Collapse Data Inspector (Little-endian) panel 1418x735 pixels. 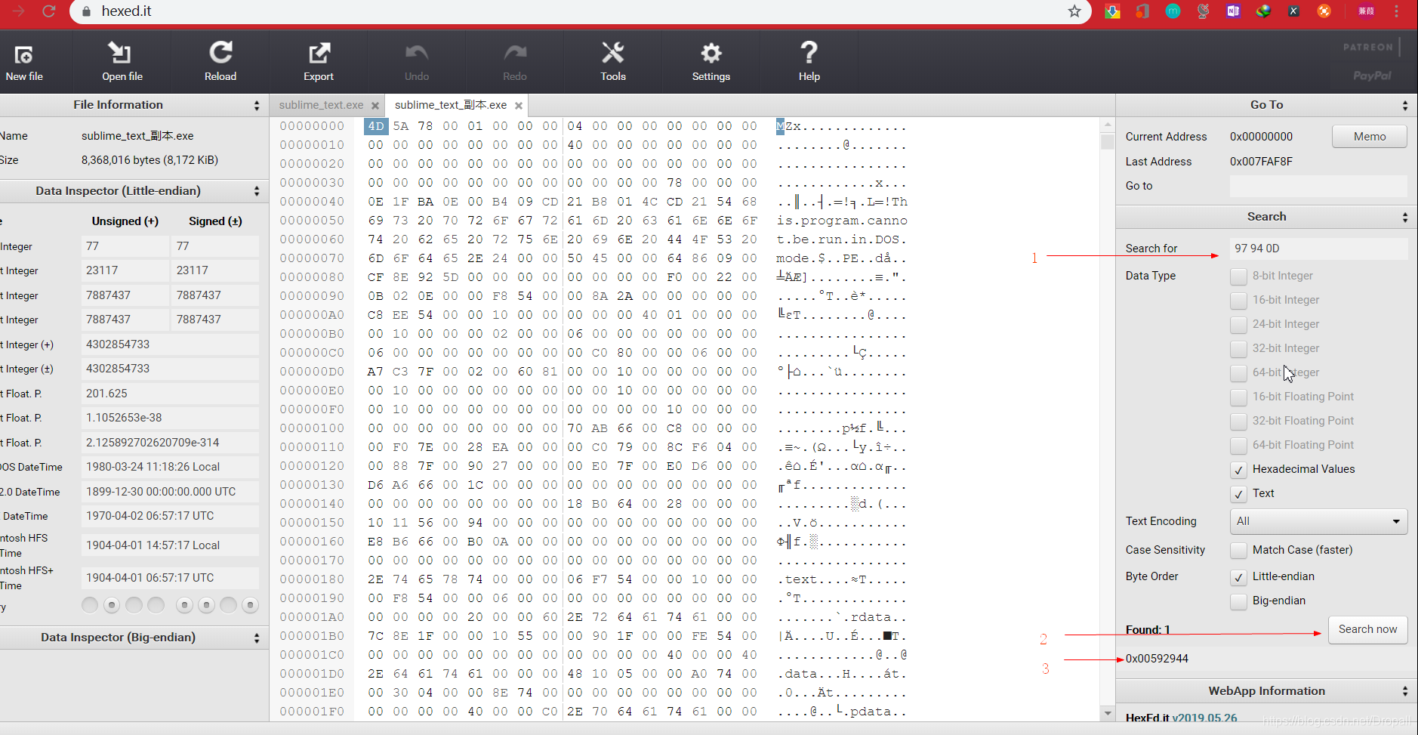(257, 191)
